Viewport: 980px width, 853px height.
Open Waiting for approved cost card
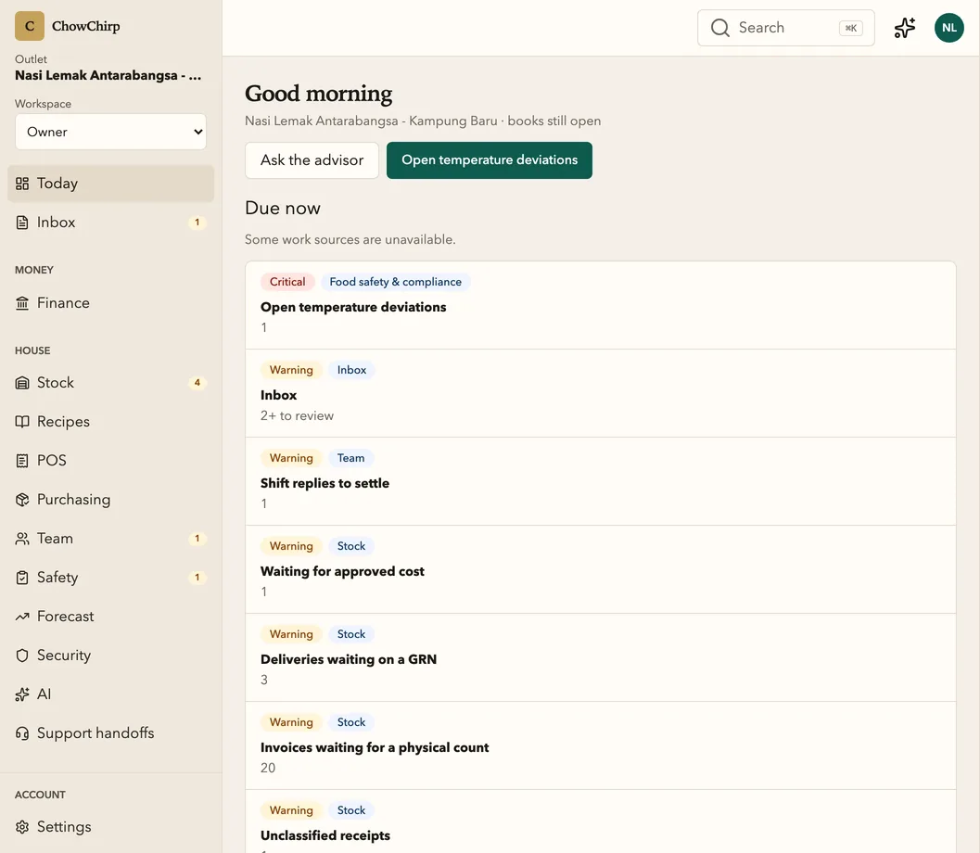(601, 569)
